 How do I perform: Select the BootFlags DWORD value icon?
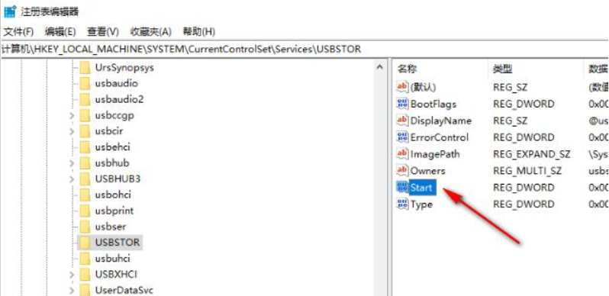point(402,104)
